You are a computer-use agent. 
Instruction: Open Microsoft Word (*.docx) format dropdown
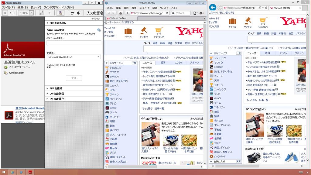(74, 57)
